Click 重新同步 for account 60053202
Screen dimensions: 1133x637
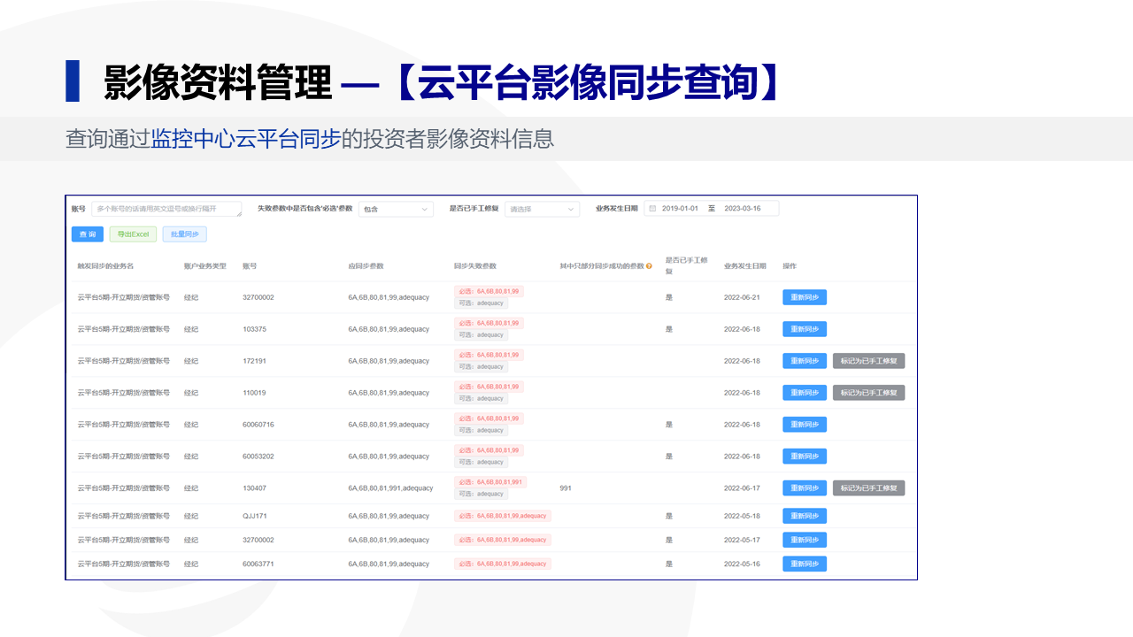(x=805, y=457)
